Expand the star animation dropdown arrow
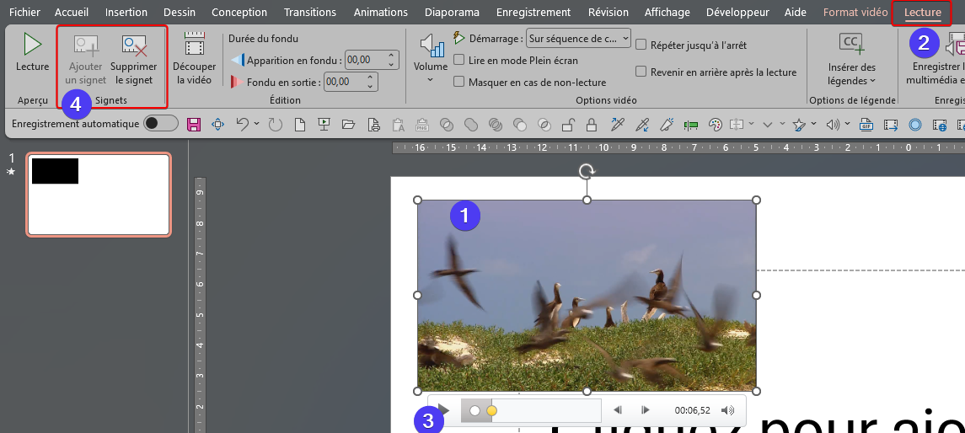 click(x=813, y=125)
